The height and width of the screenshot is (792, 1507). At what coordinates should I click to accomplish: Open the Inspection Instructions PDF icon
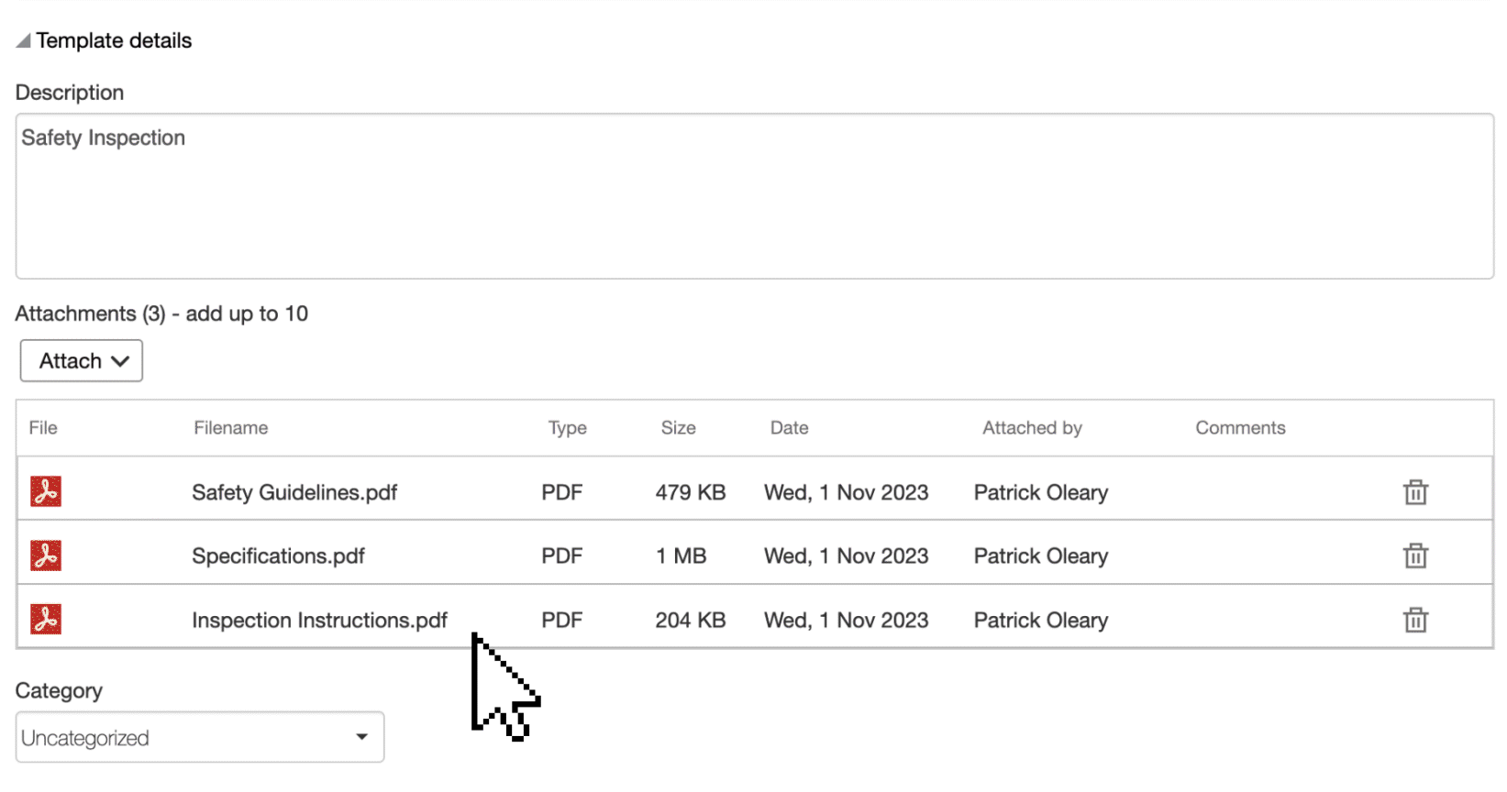(46, 619)
